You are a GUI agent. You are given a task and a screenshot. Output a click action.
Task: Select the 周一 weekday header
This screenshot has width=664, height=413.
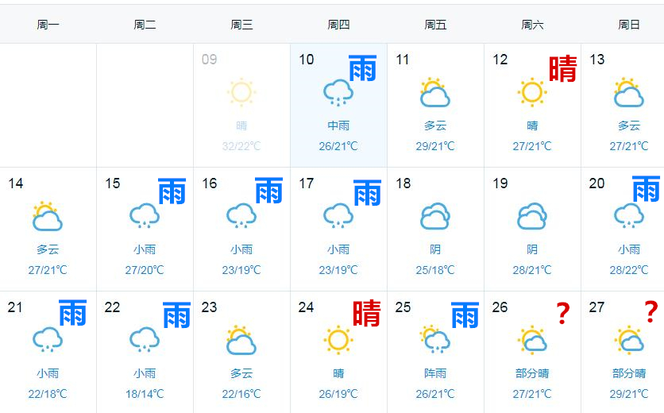point(48,25)
